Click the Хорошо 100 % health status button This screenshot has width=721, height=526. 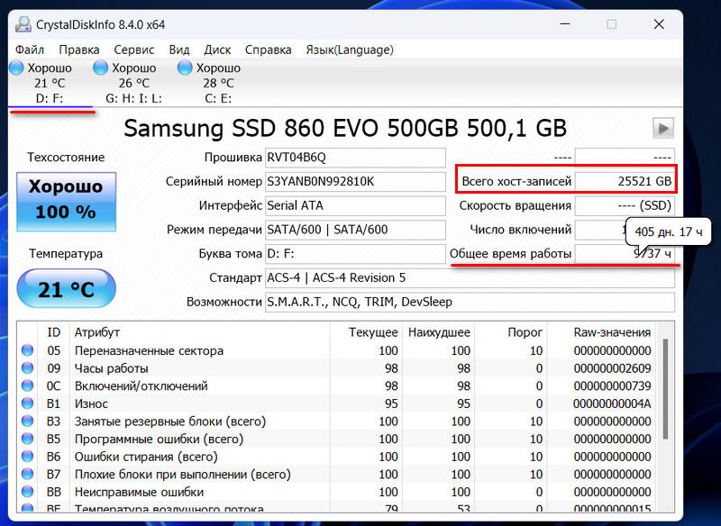tap(66, 202)
